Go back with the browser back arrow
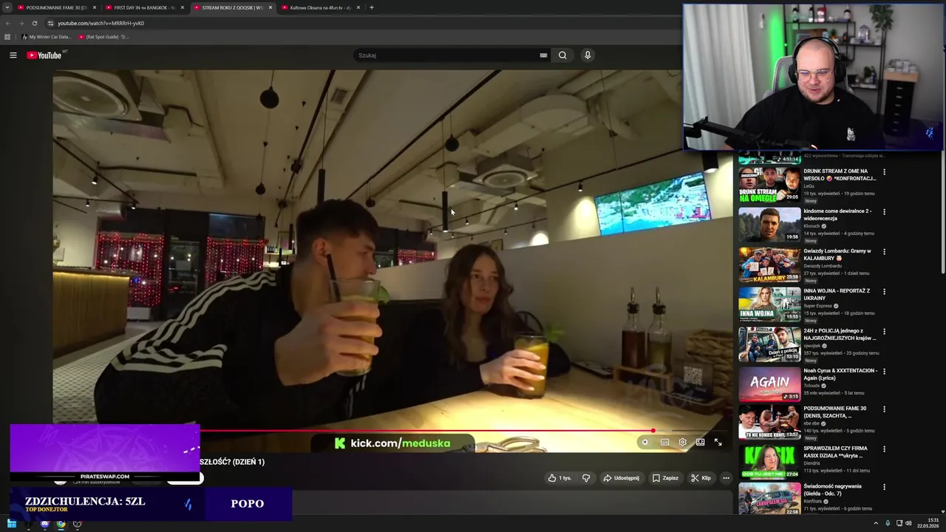The image size is (946, 532). (8, 23)
